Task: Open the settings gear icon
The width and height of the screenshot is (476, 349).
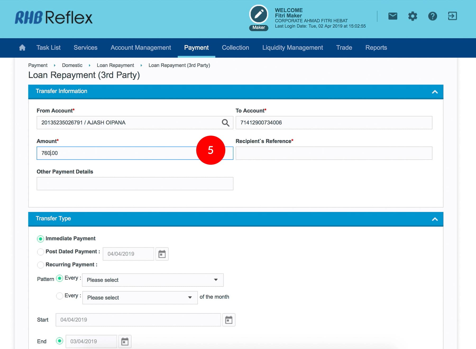Action: 413,16
